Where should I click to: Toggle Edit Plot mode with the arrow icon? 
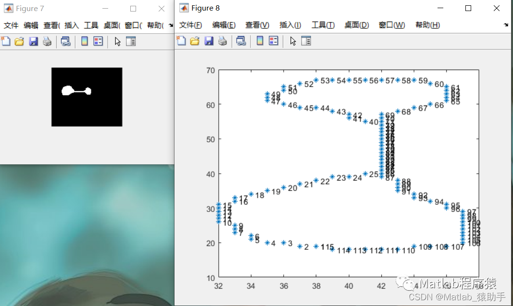click(x=292, y=41)
